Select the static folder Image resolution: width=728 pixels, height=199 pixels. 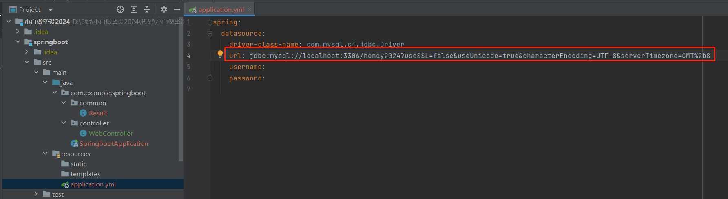pos(78,164)
